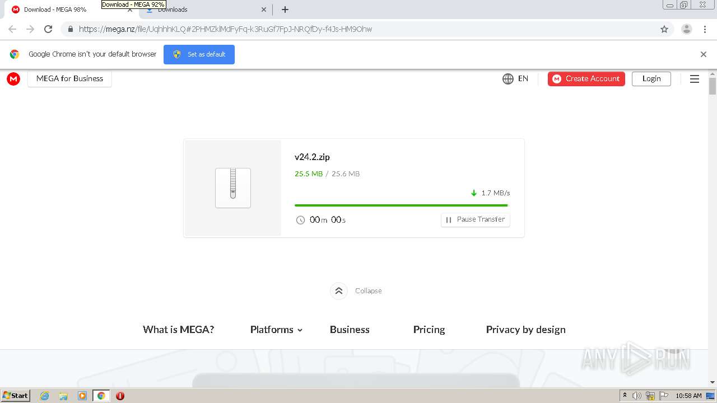Open the volume control tray icon
Viewport: 717px width, 403px height.
[x=637, y=396]
